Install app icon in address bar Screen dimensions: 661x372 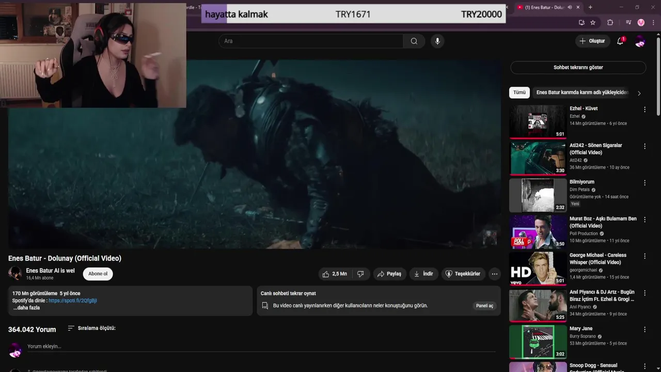coord(581,22)
